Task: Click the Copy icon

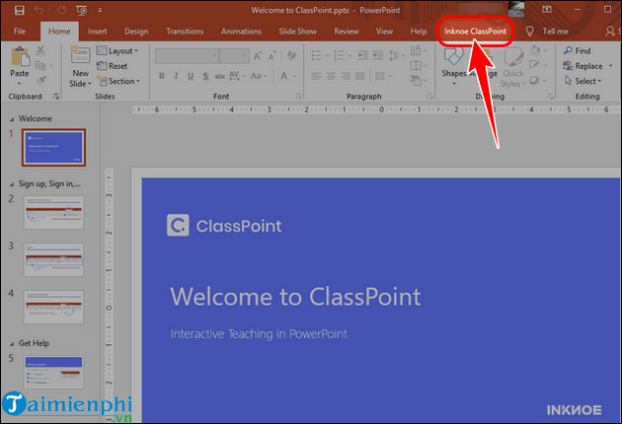Action: pos(40,65)
